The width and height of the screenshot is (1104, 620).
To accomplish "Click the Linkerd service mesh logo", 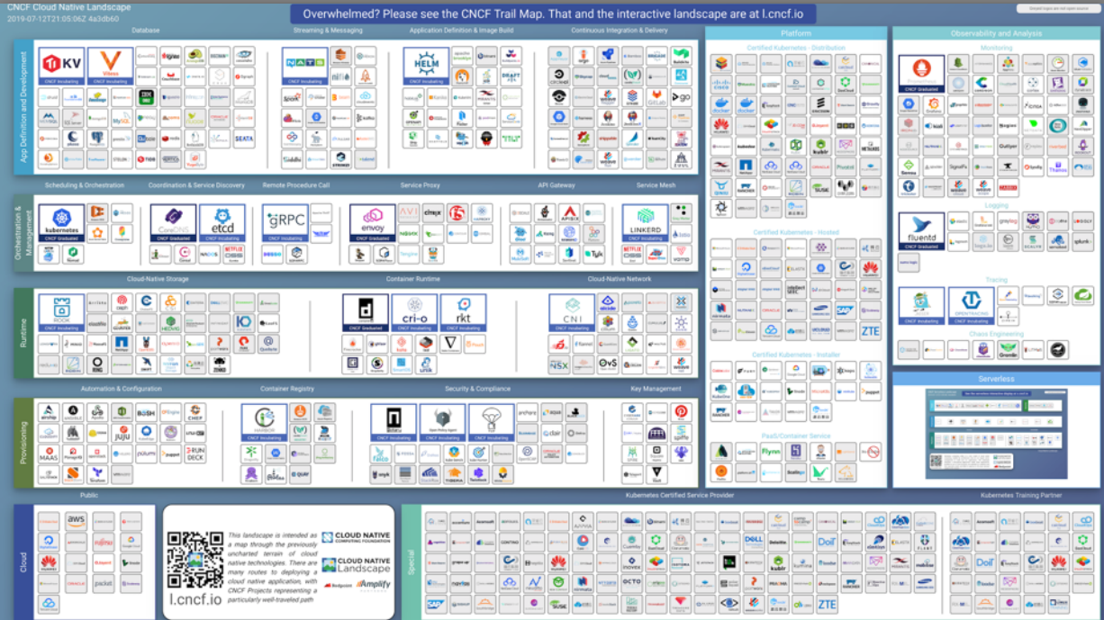I will coord(645,222).
